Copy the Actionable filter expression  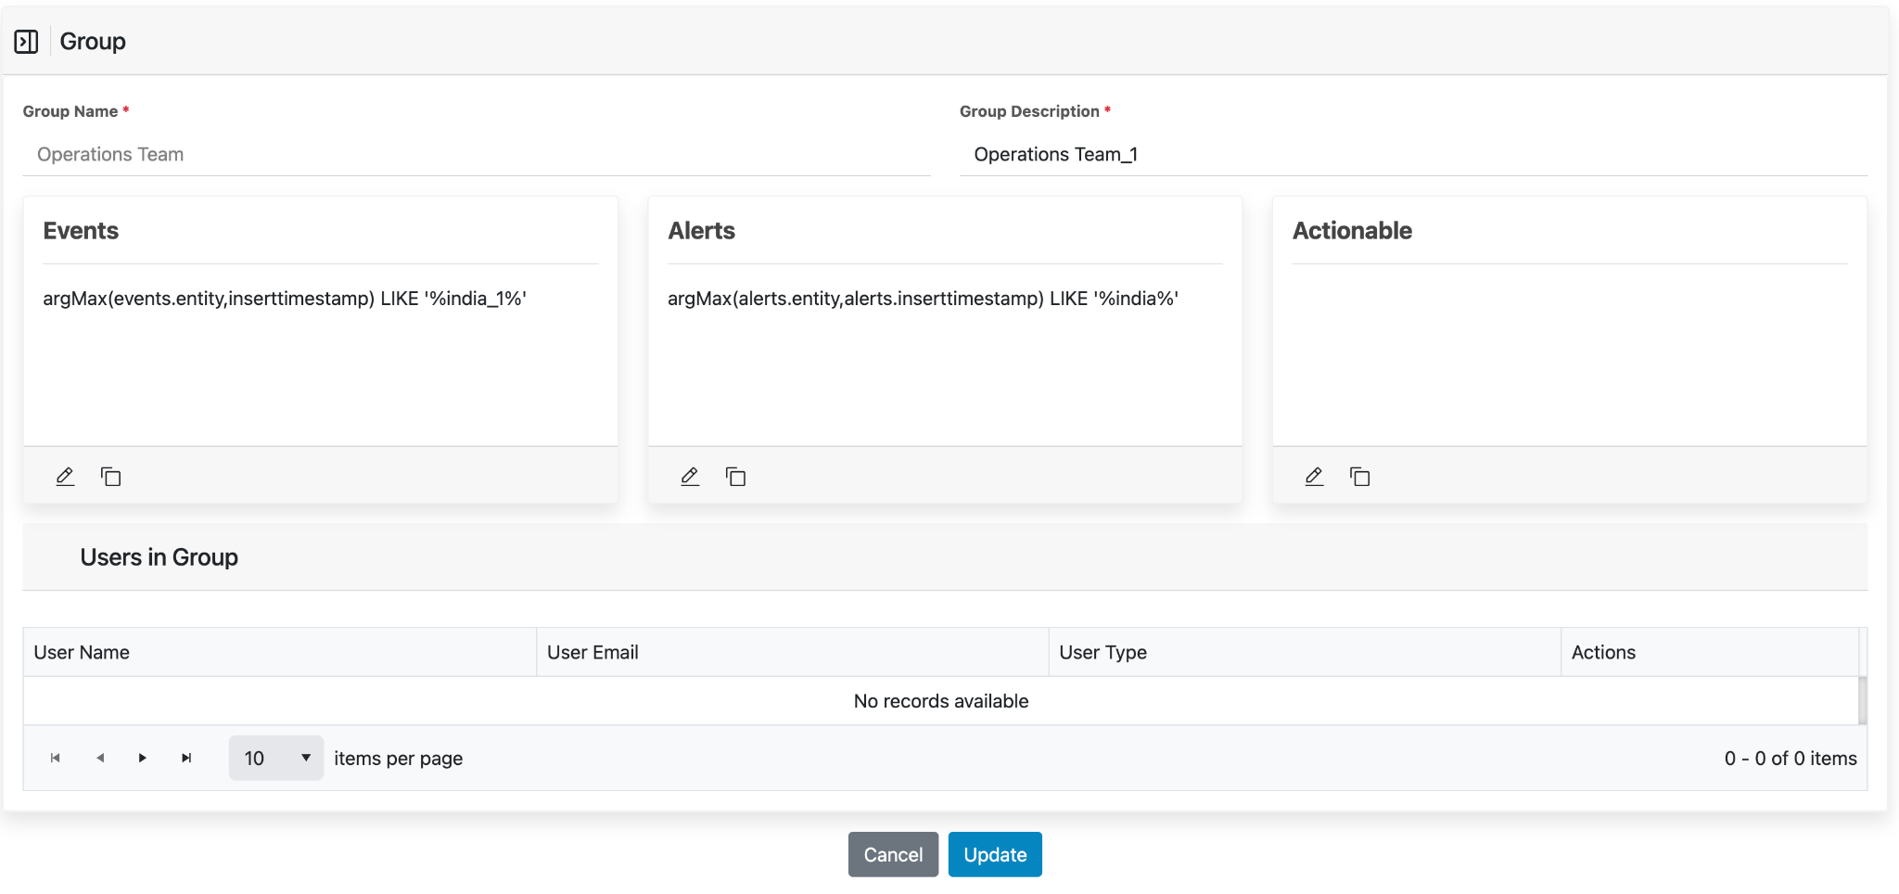click(1360, 477)
